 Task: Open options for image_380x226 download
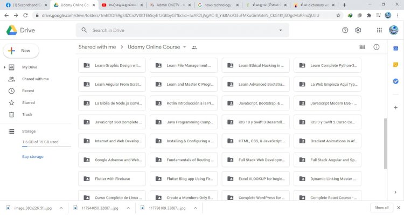(x=61, y=208)
